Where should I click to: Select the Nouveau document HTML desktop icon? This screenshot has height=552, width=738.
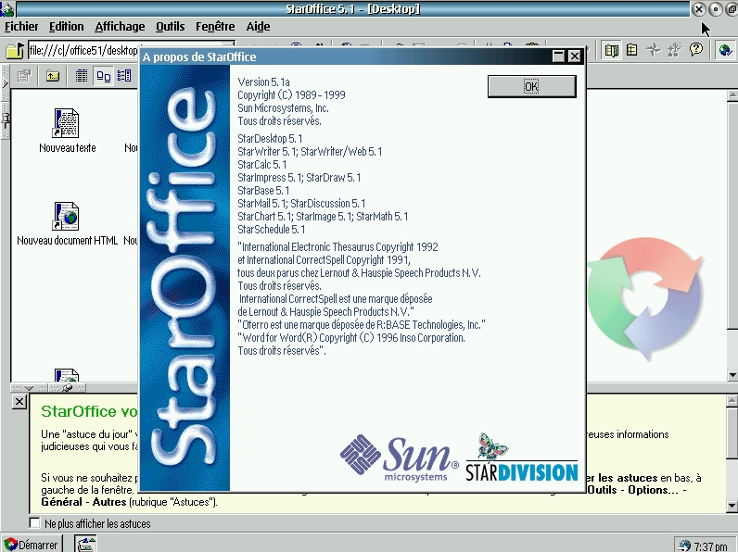point(66,216)
